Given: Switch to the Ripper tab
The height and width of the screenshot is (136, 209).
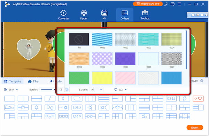Looking at the screenshot, I should pyautogui.click(x=84, y=15).
